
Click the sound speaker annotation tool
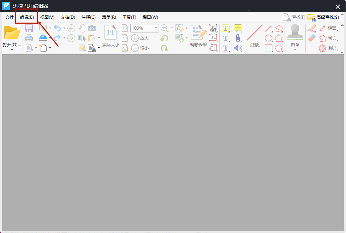[238, 48]
